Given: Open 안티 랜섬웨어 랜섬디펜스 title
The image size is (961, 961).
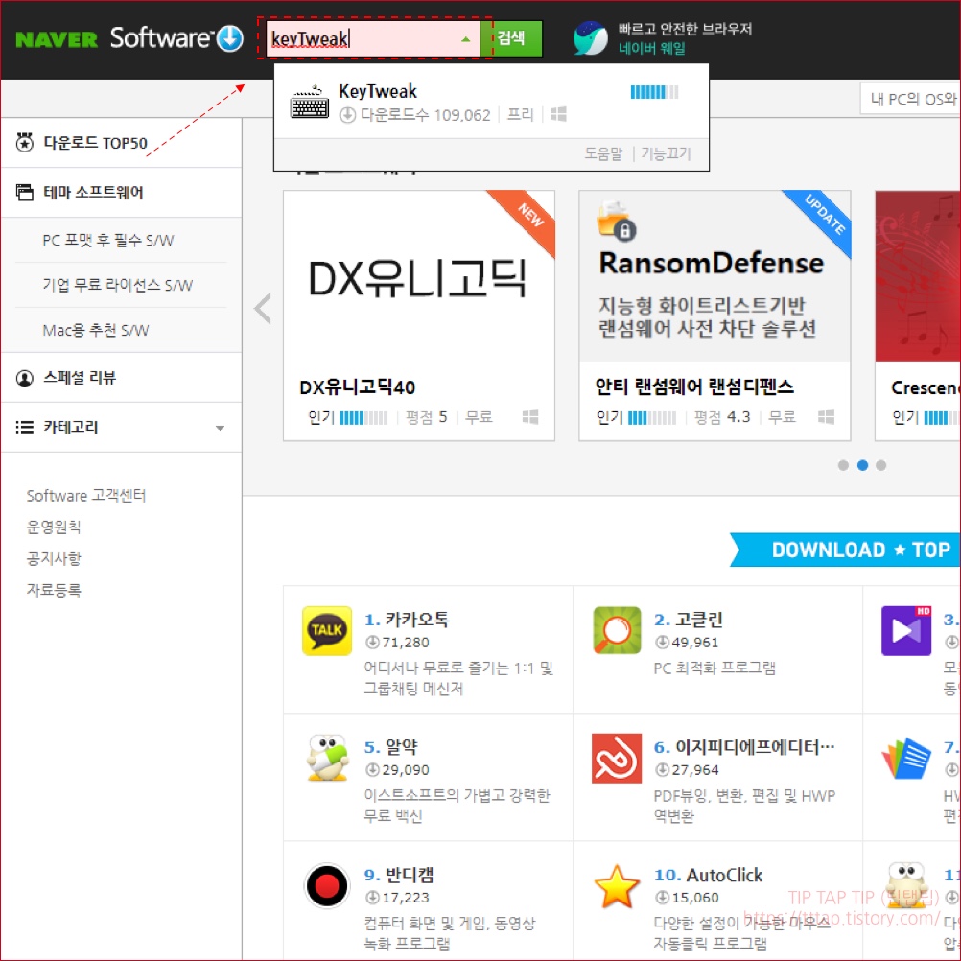Looking at the screenshot, I should coord(695,387).
